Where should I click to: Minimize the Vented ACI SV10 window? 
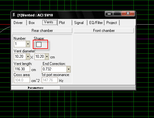pos(109,14)
